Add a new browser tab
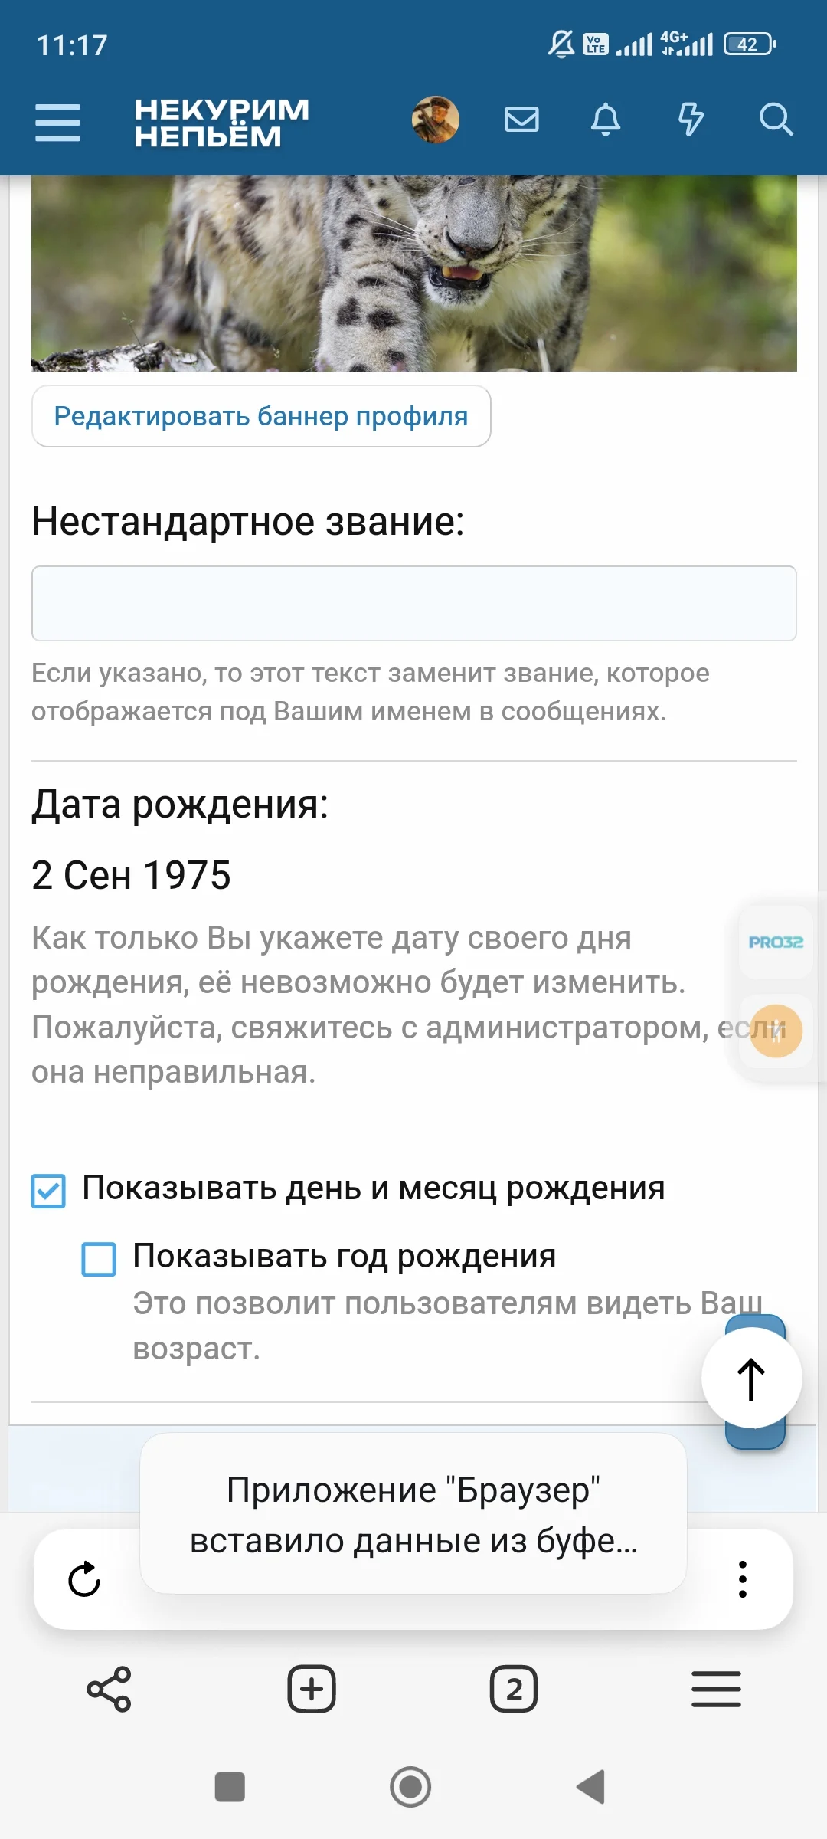The width and height of the screenshot is (827, 1839). pyautogui.click(x=312, y=1689)
